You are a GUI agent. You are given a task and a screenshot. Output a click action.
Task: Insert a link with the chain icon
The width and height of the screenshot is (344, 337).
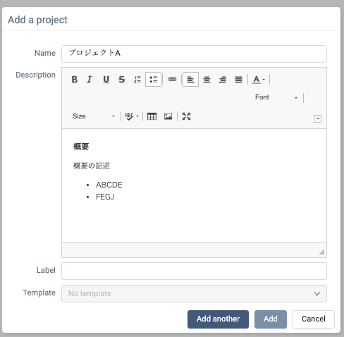click(x=172, y=80)
